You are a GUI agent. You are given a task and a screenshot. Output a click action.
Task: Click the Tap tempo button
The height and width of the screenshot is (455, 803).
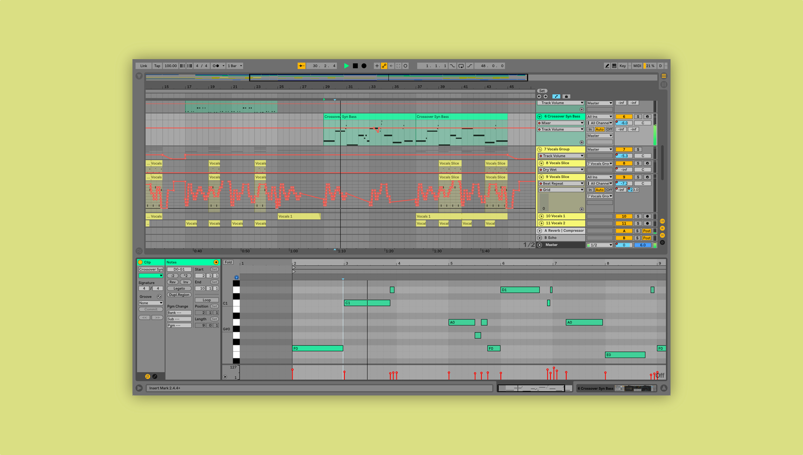point(157,66)
